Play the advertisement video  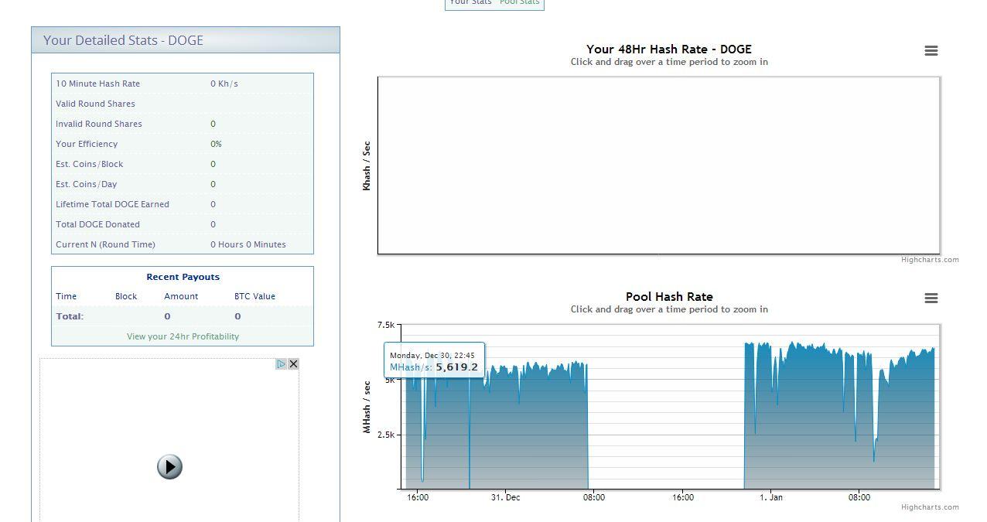coord(169,466)
